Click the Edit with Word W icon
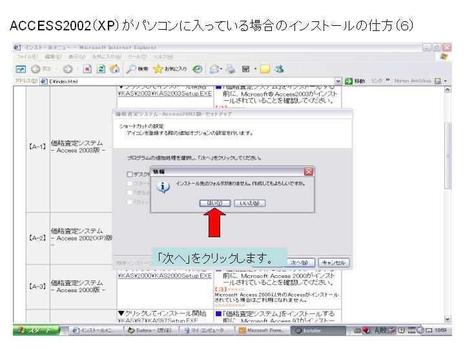The height and width of the screenshot is (349, 465). click(245, 69)
